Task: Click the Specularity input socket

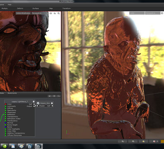Action: 5,111
